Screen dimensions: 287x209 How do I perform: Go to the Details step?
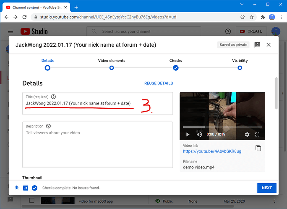[47, 64]
